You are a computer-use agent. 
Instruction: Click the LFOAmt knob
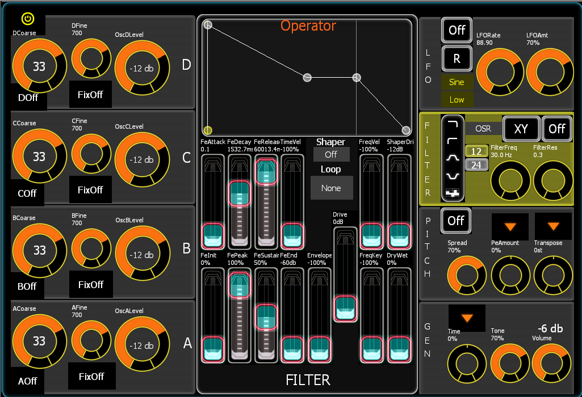coord(550,72)
